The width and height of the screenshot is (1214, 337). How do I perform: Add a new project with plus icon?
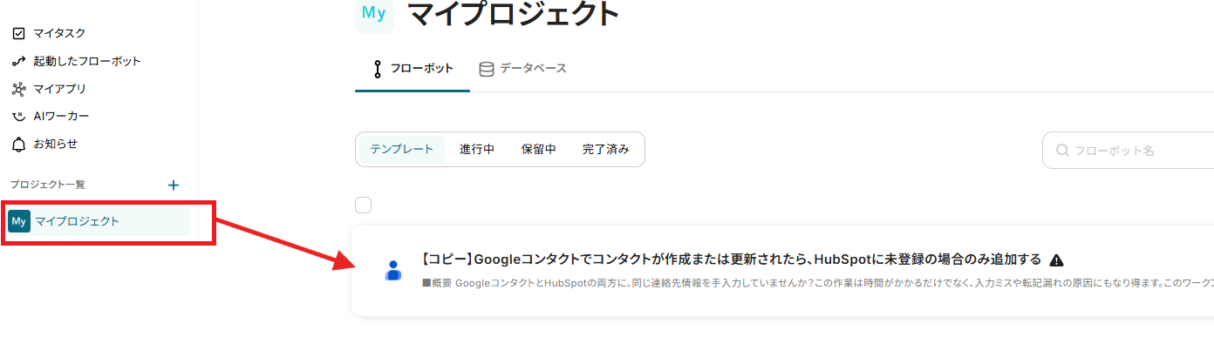(174, 185)
